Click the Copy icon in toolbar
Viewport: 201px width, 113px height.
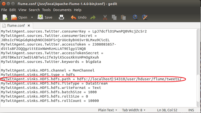click(114, 17)
